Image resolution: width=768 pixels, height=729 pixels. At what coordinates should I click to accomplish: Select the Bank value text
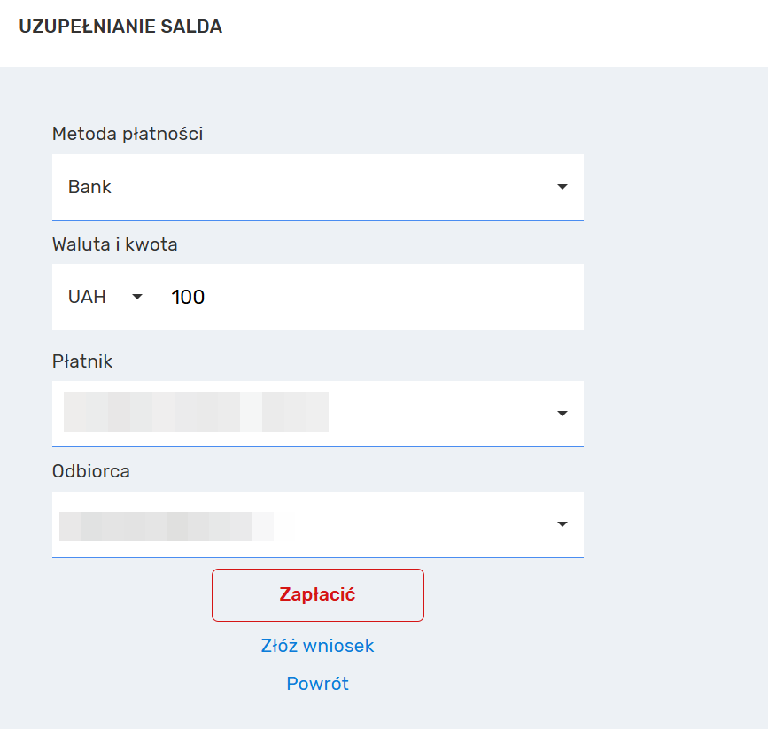[x=89, y=187]
